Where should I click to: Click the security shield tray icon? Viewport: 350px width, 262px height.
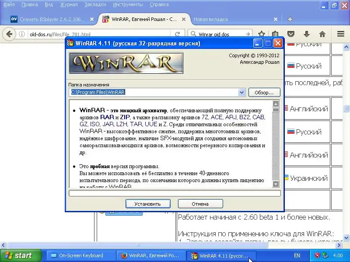318,255
